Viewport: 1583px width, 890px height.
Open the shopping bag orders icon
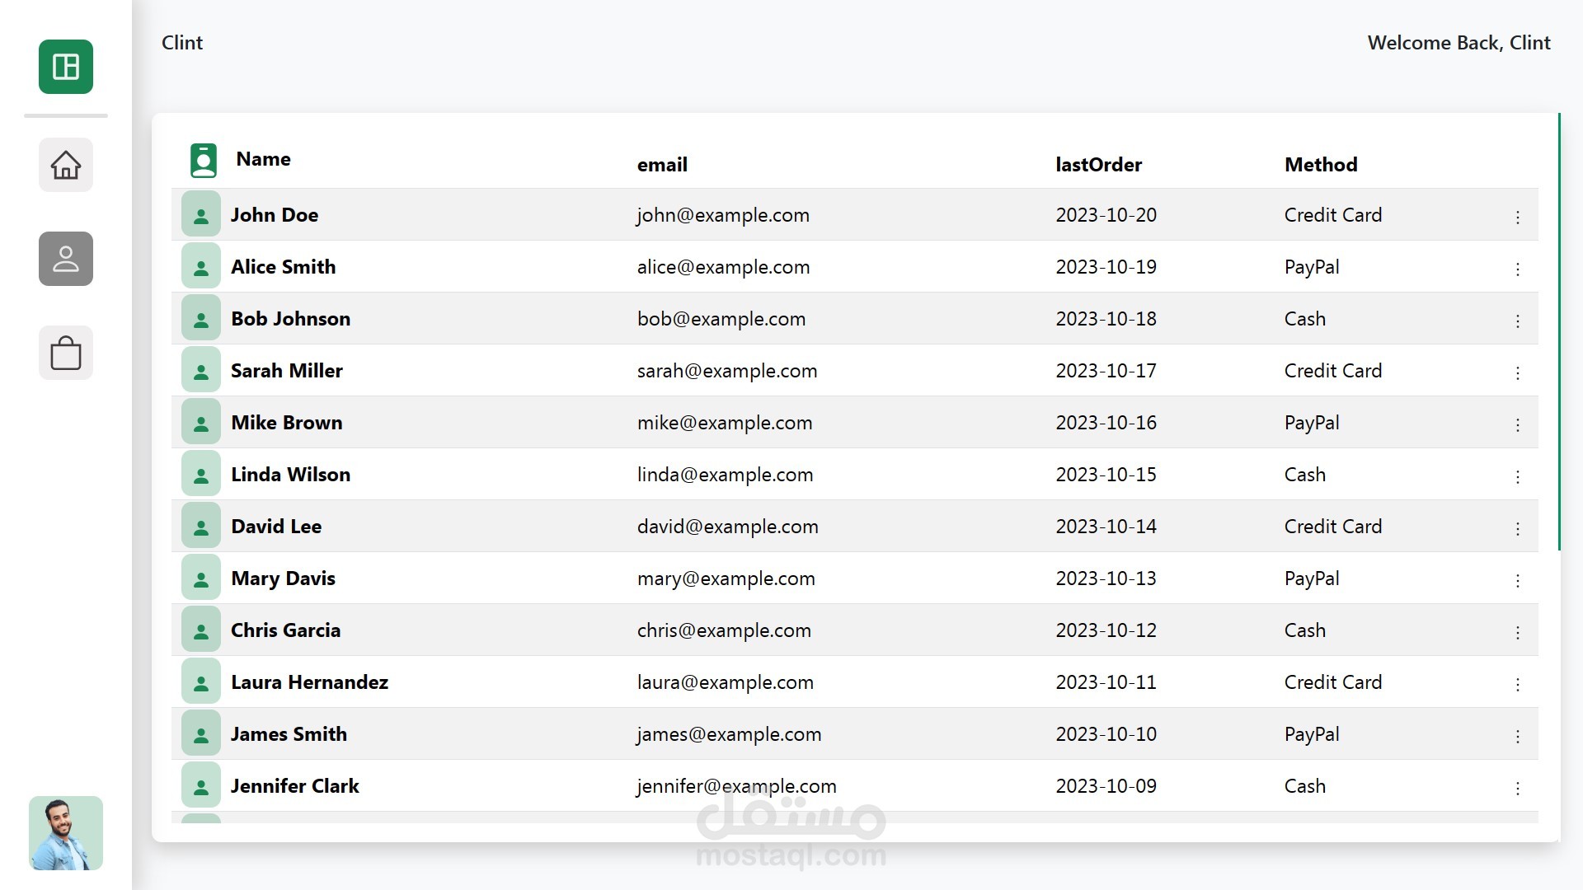pyautogui.click(x=66, y=353)
